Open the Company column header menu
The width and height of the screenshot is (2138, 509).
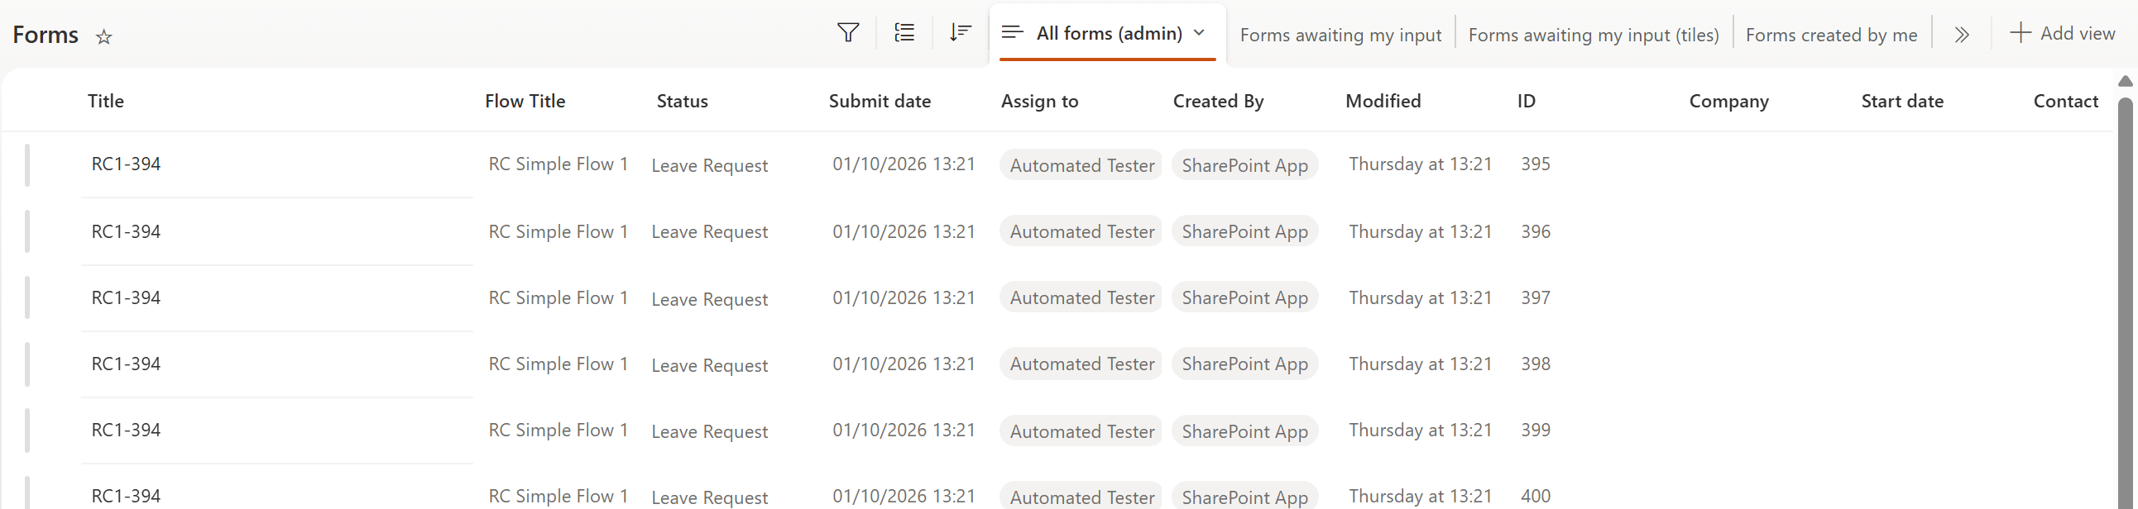1728,101
